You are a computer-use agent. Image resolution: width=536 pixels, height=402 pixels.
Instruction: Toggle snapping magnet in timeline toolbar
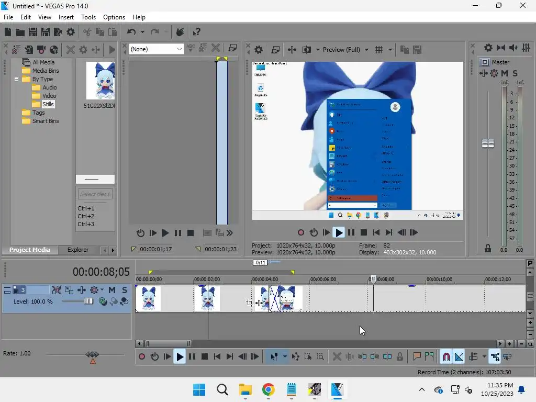tap(446, 357)
